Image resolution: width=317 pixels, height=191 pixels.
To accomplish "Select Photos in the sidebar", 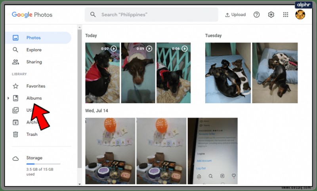I will click(38, 38).
